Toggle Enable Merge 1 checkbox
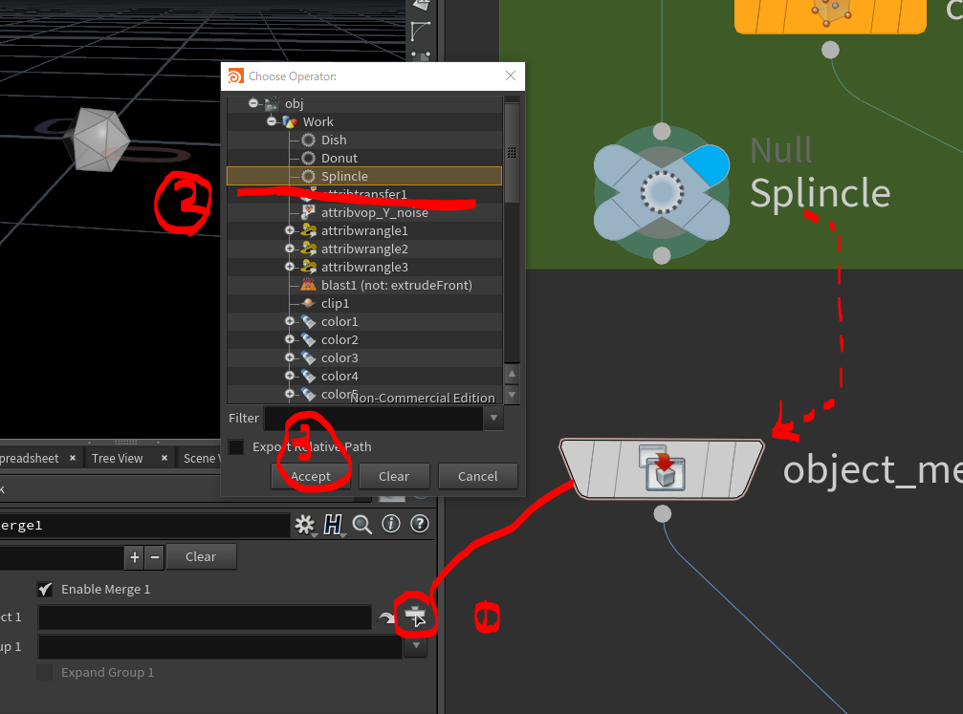The height and width of the screenshot is (714, 963). pyautogui.click(x=44, y=590)
